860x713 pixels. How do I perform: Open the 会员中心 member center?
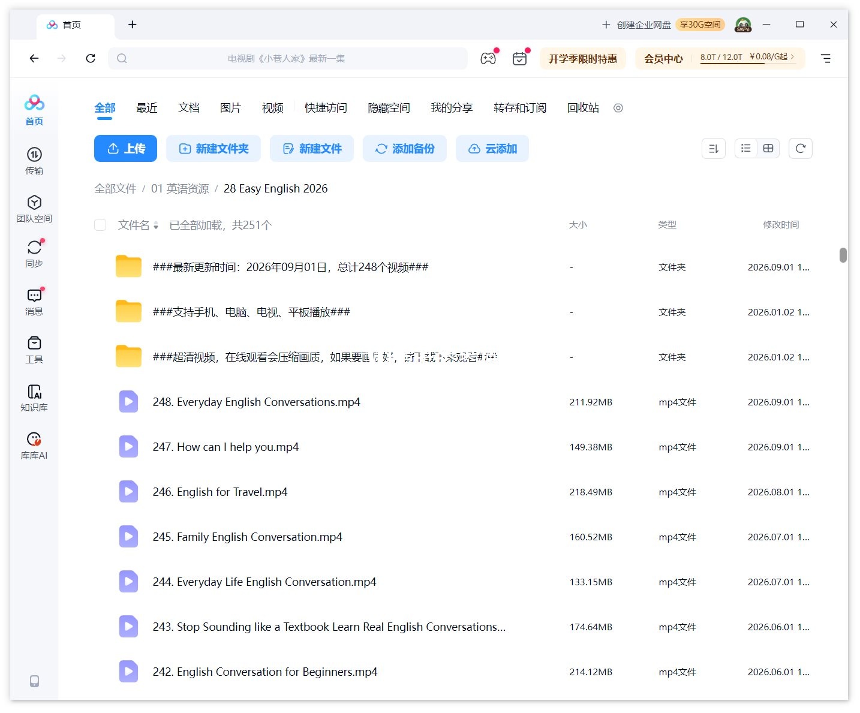pos(663,58)
